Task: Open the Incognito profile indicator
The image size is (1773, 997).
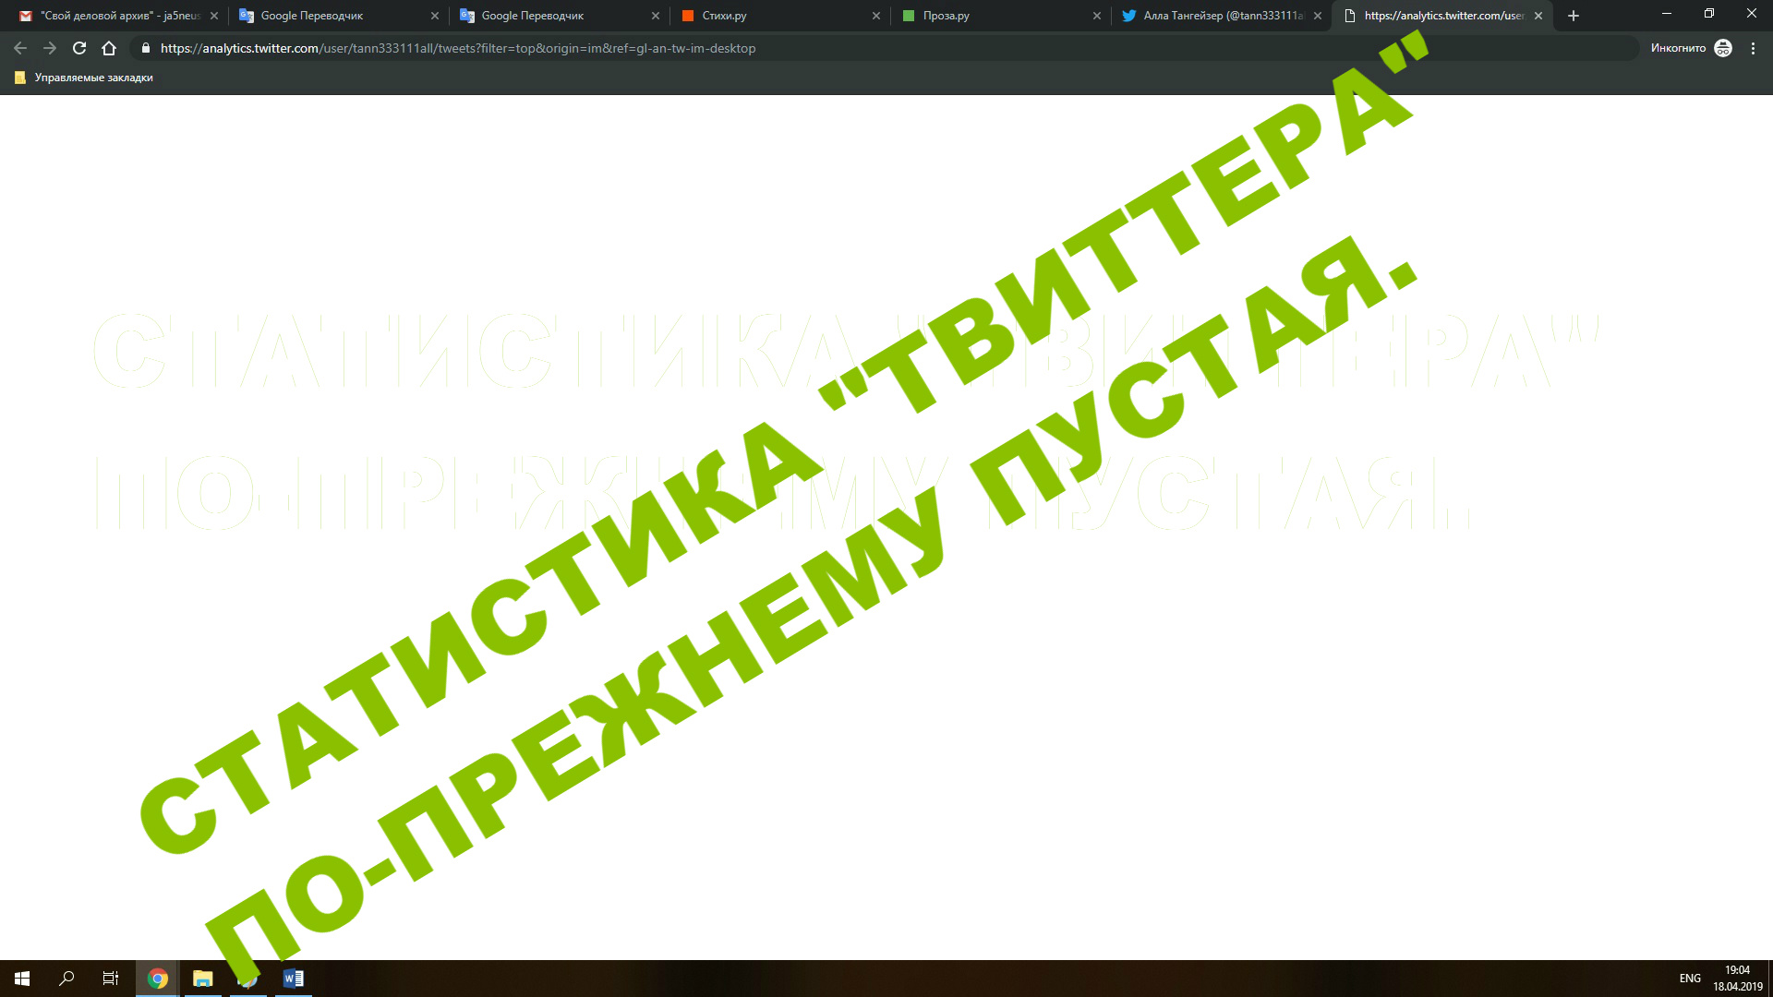Action: tap(1691, 48)
